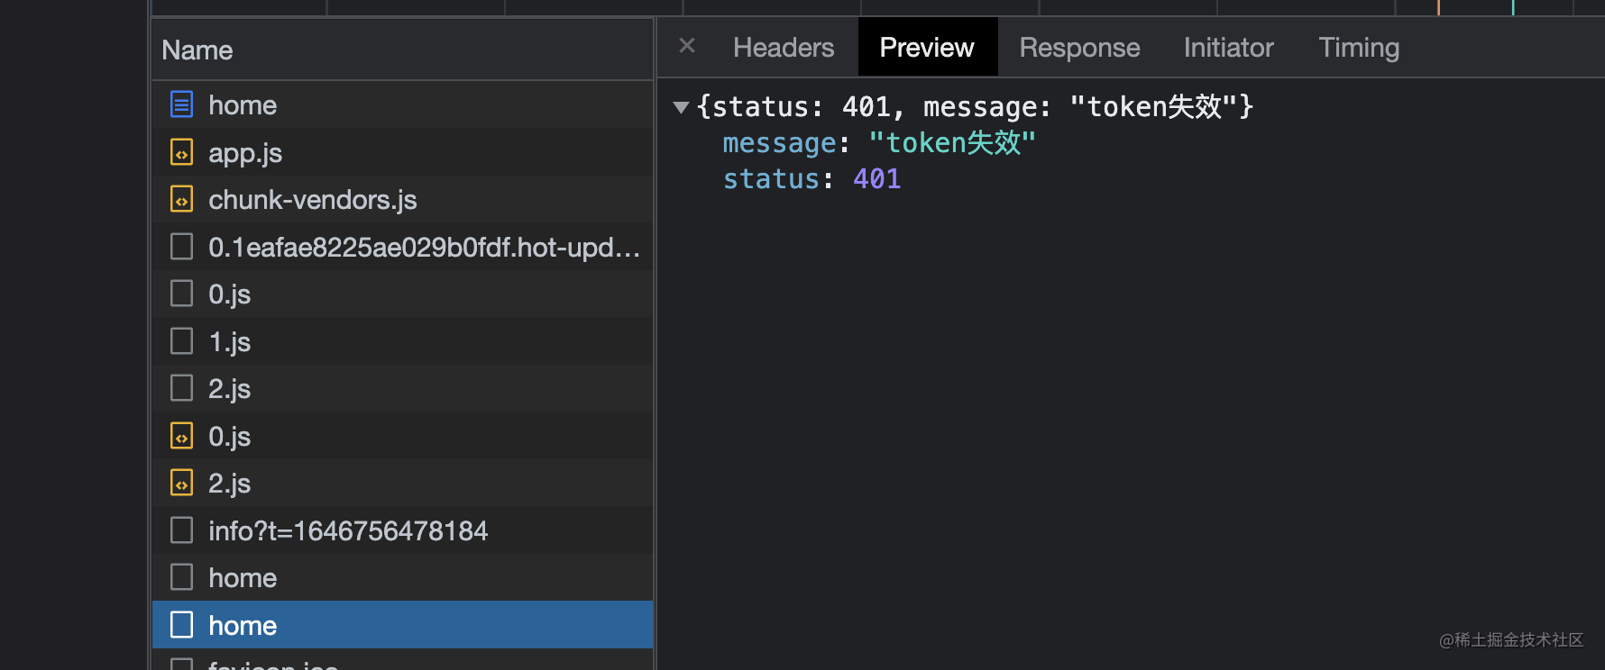
Task: Click the status 401 value in preview
Action: 876,179
